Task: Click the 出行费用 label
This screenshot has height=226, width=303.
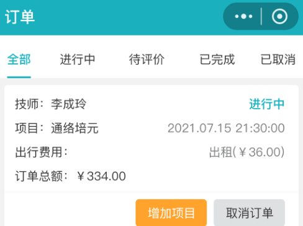Action: [41, 152]
